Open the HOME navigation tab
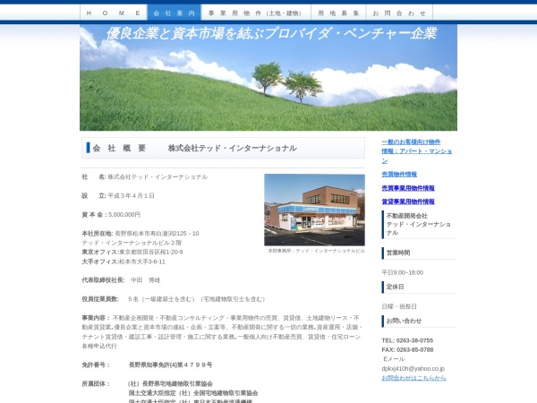This screenshot has width=537, height=403. tap(112, 13)
